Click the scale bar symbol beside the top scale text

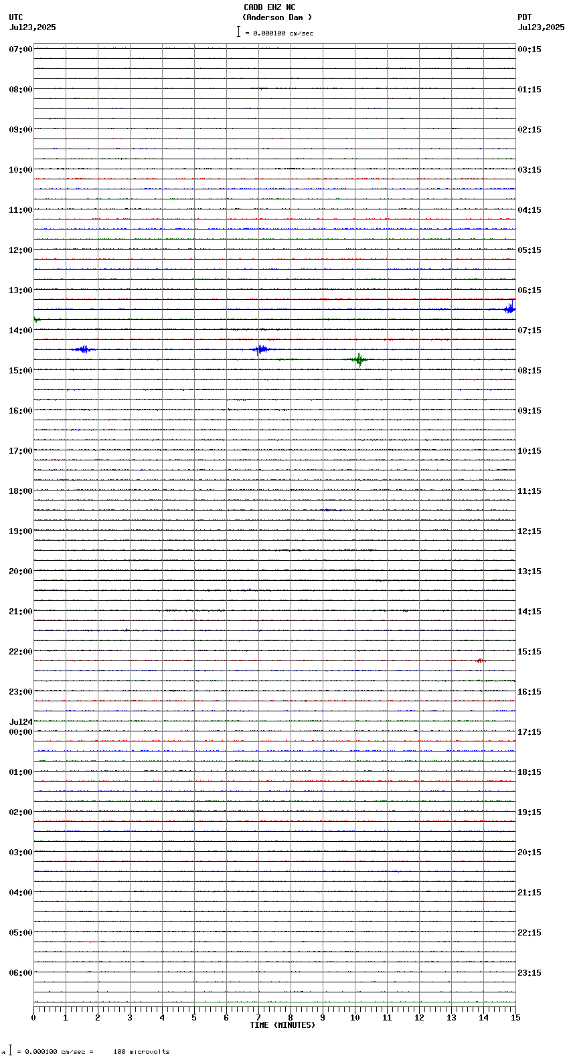click(x=238, y=31)
